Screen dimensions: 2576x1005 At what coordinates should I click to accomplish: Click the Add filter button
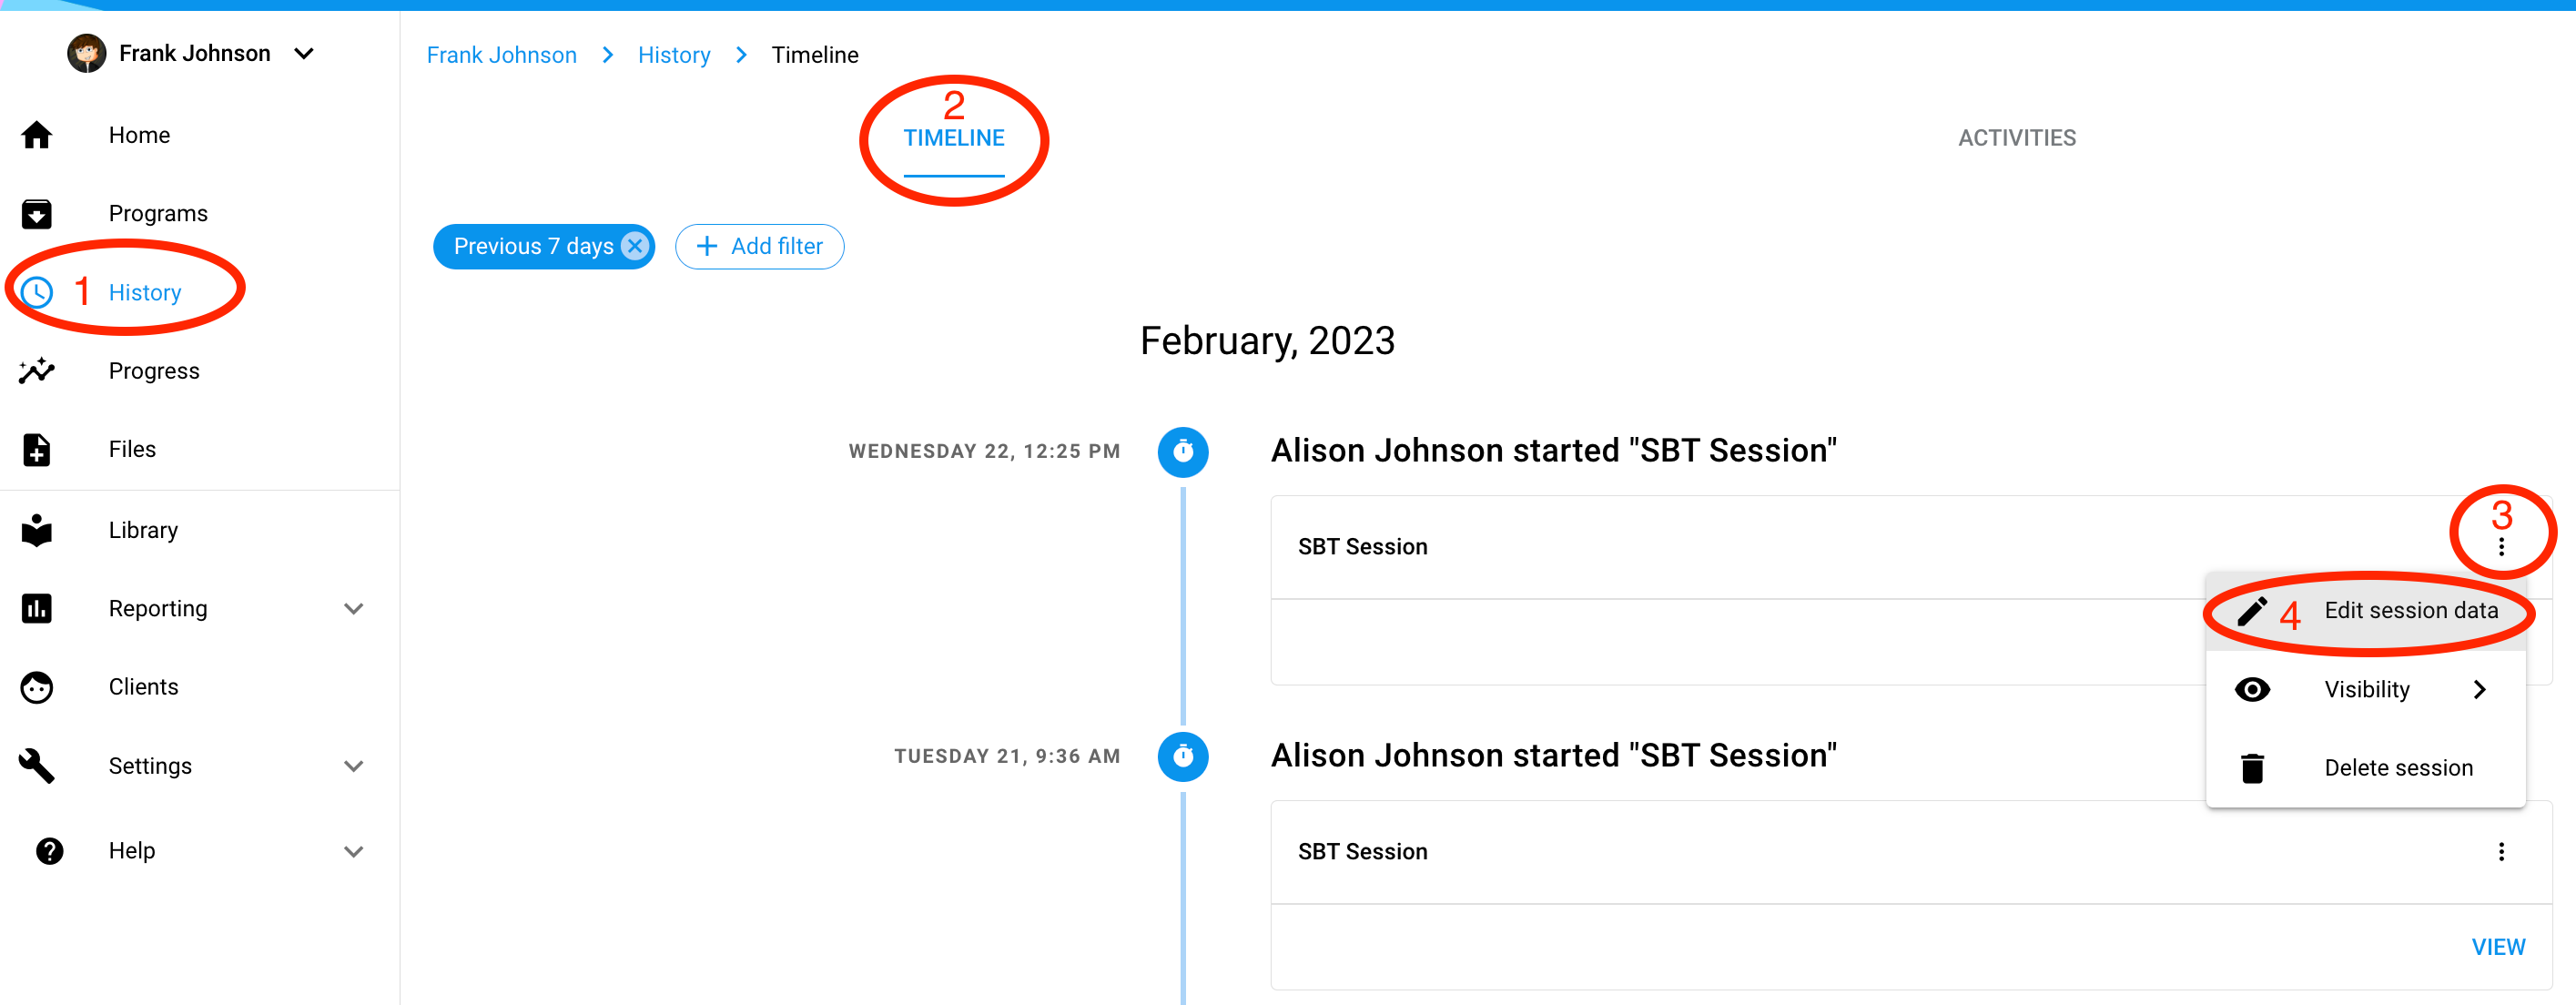point(760,246)
